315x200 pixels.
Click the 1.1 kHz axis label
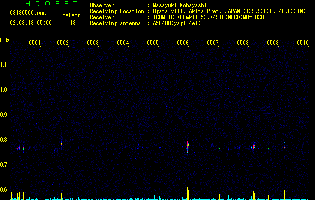(4, 65)
